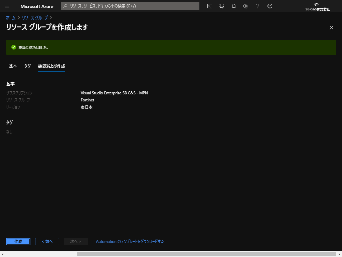This screenshot has width=342, height=257.
Task: Click the リソース グループを作成します page title
Action: click(47, 27)
